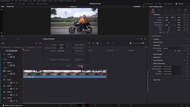
Task: Click the flip vertical icon
Action: pyautogui.click(x=167, y=32)
